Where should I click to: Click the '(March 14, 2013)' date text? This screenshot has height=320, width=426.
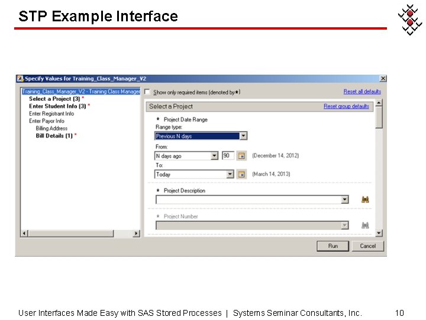click(271, 174)
